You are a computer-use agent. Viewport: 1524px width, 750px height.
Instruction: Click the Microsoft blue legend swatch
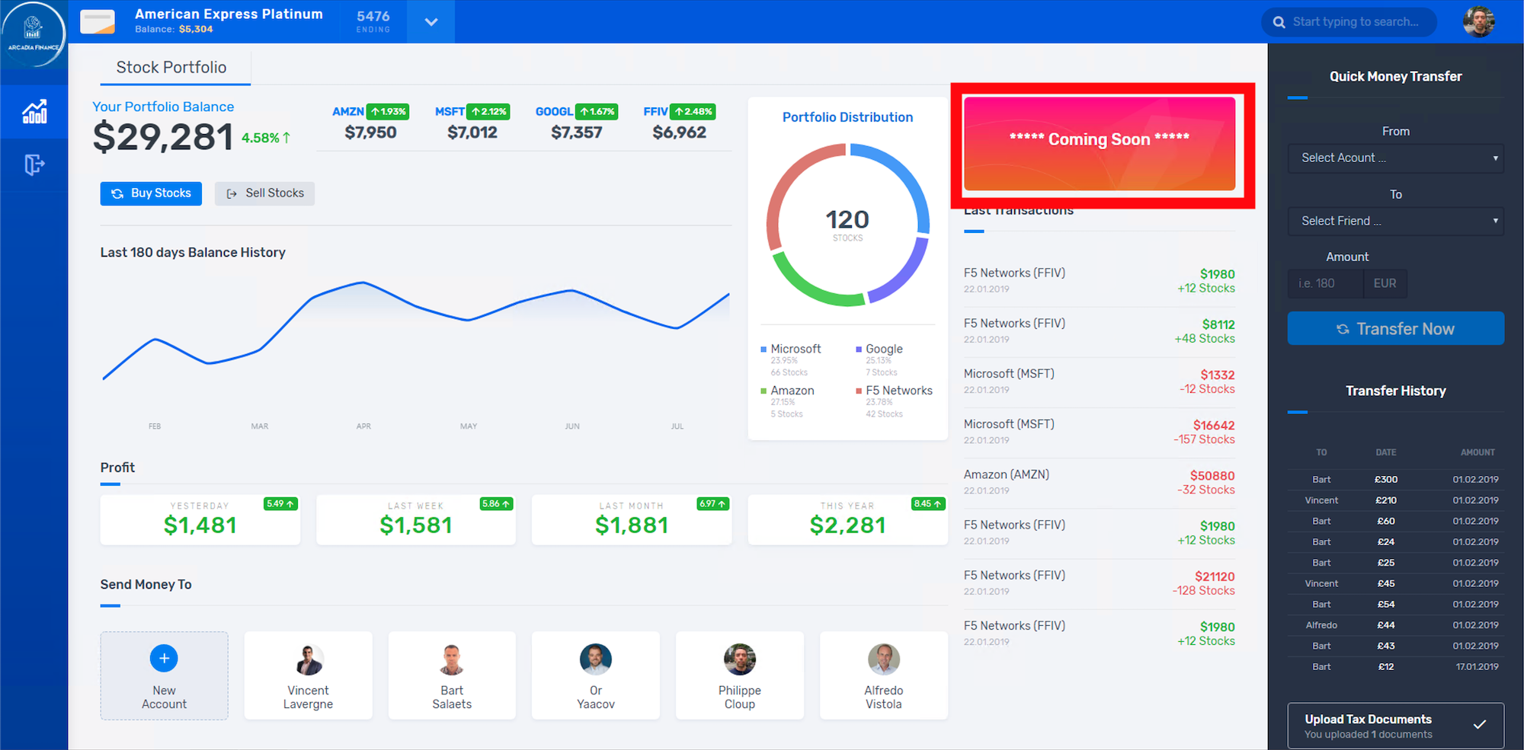click(x=764, y=349)
